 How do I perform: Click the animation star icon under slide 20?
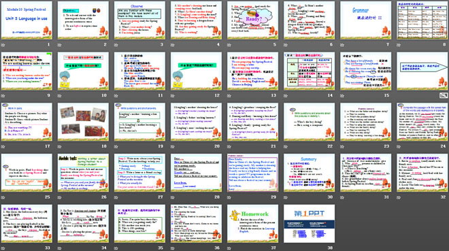tap(173, 146)
